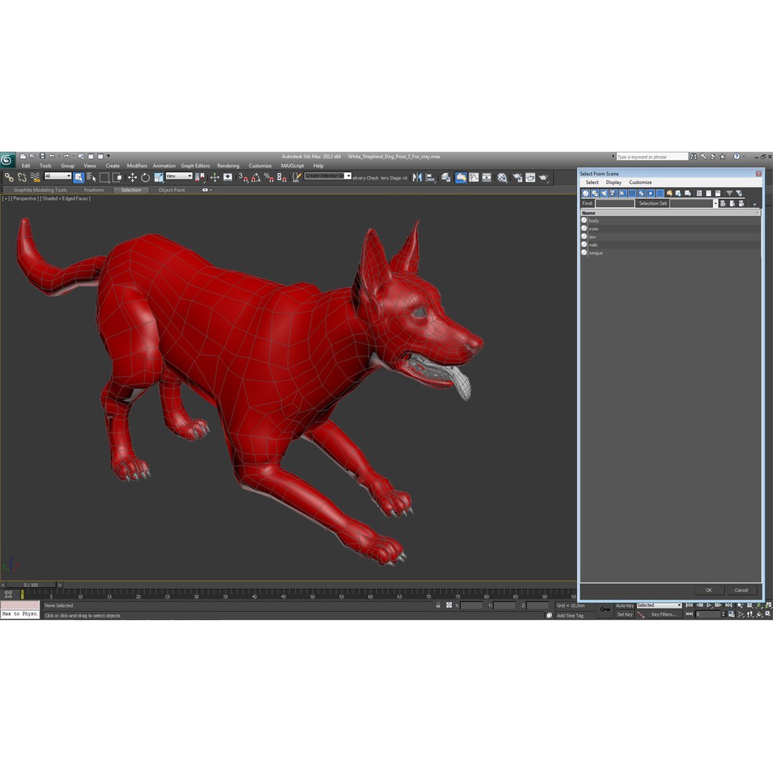Switch to the Object Paint ribbon tab
This screenshot has width=773, height=773.
coord(172,190)
